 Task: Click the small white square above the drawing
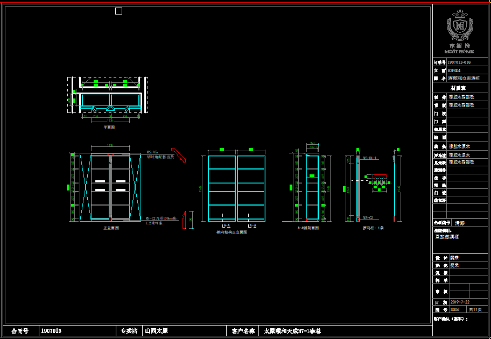(118, 11)
